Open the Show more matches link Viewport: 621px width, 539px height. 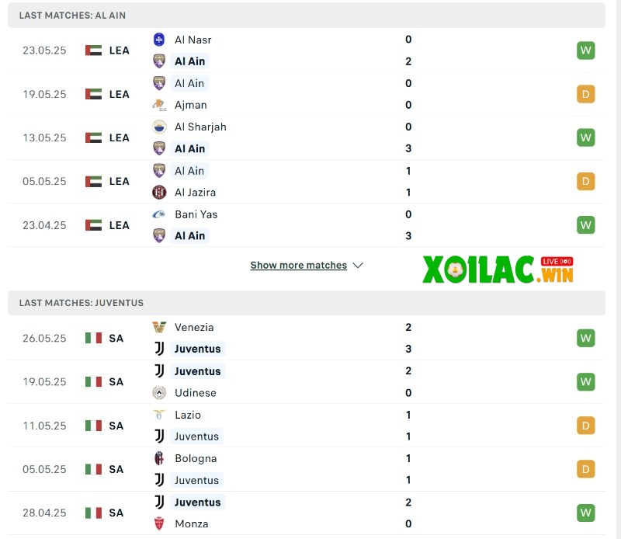click(x=298, y=265)
